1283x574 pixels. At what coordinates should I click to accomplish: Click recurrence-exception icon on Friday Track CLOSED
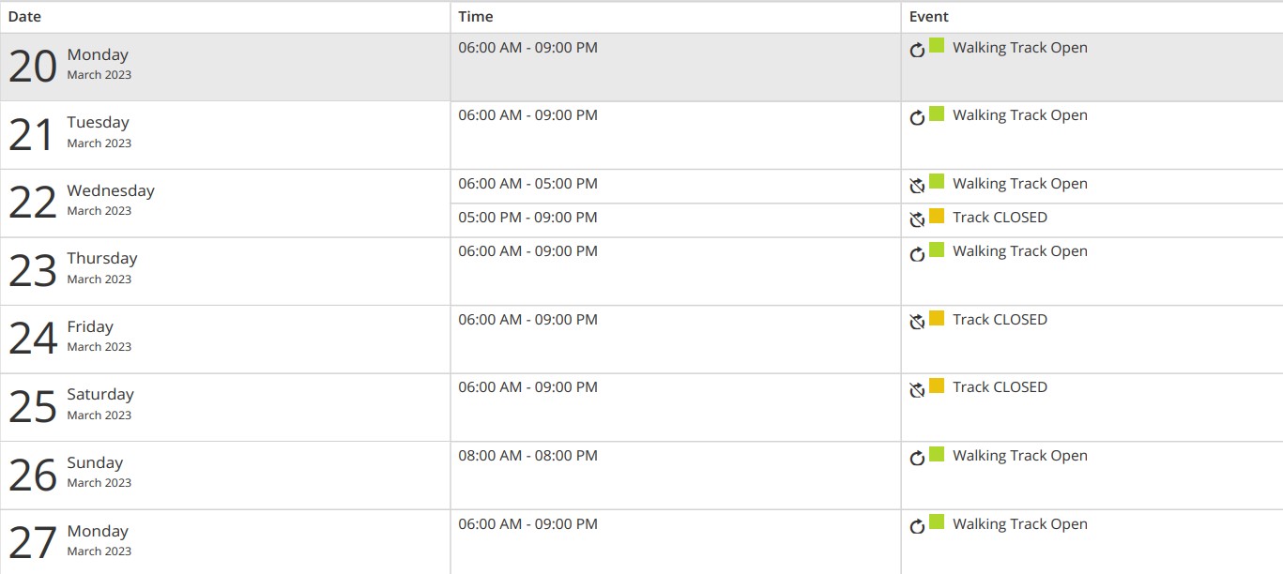click(x=917, y=322)
